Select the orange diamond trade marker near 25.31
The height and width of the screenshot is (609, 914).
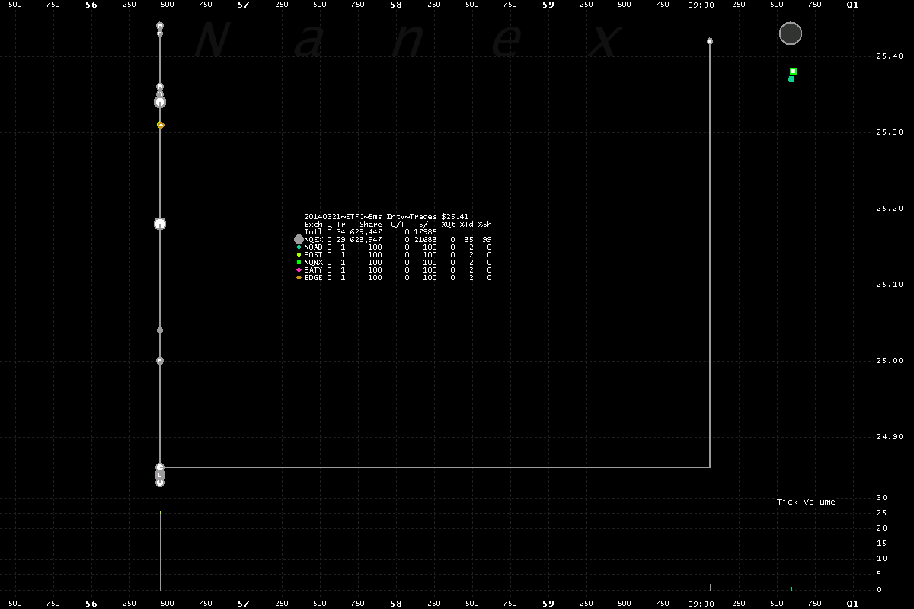(x=160, y=125)
